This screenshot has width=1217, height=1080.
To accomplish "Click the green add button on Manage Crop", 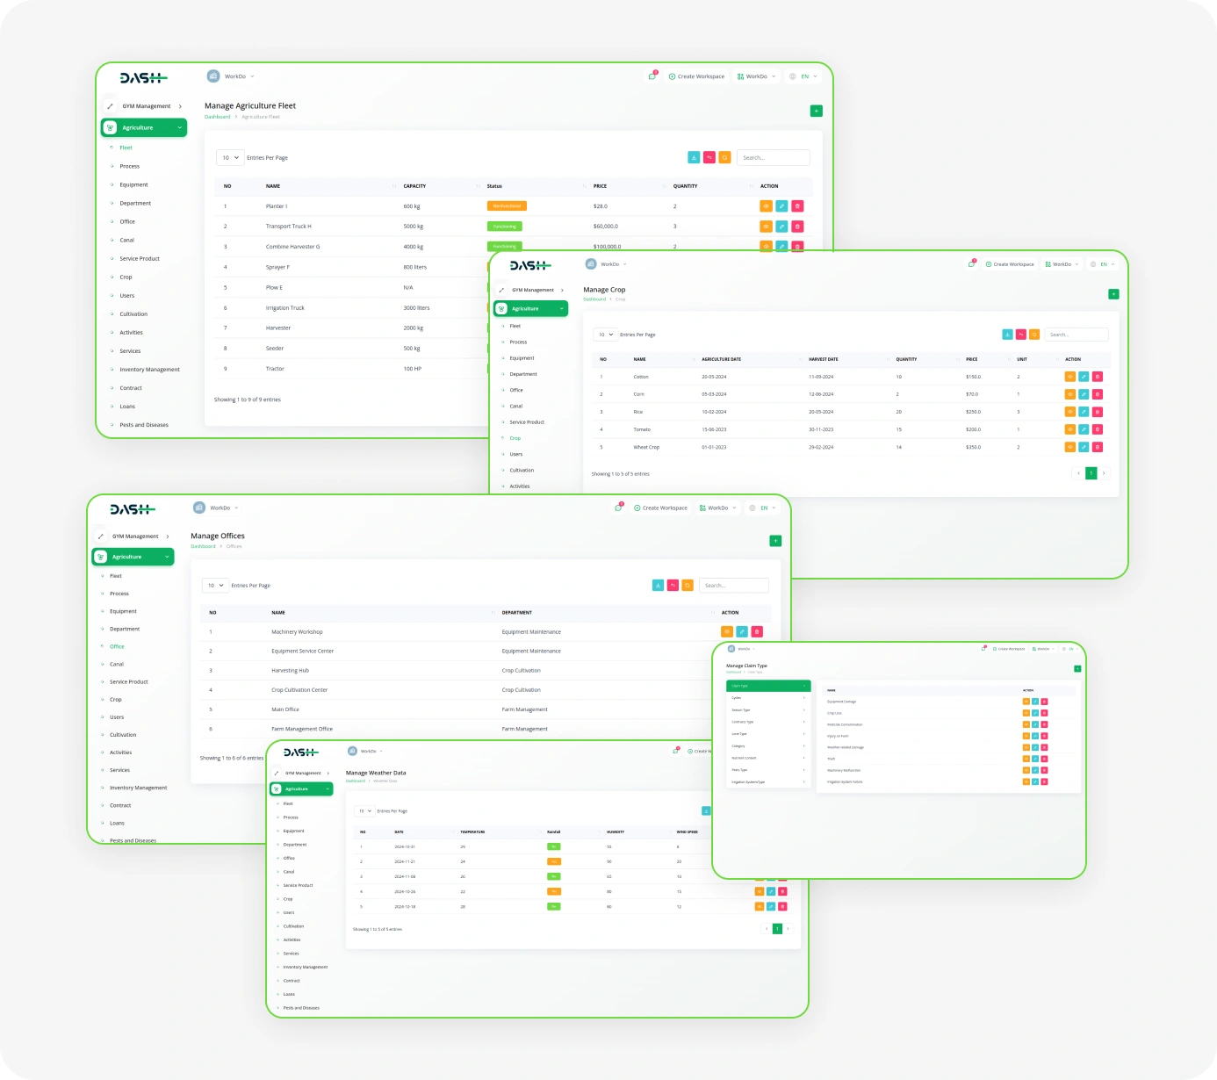I will coord(1113,294).
